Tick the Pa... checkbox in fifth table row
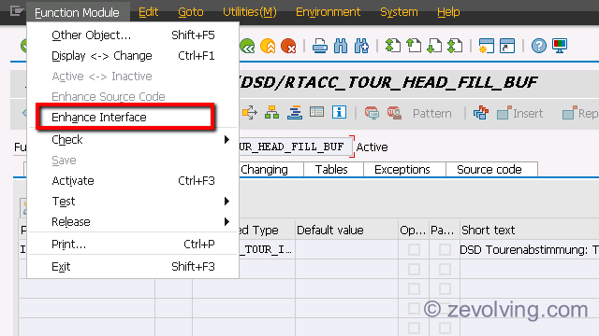This screenshot has height=336, width=599. pos(445,328)
